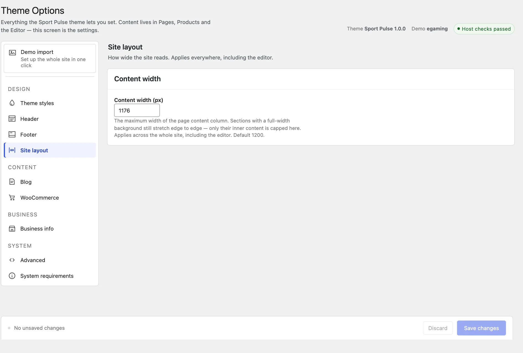Click the 'BUSINESS' sidebar group label
The image size is (523, 353).
coord(23,215)
